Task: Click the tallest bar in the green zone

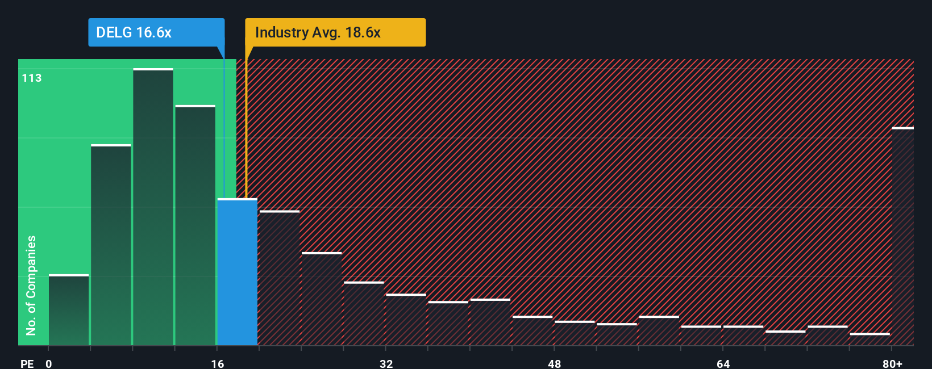Action: click(x=153, y=207)
